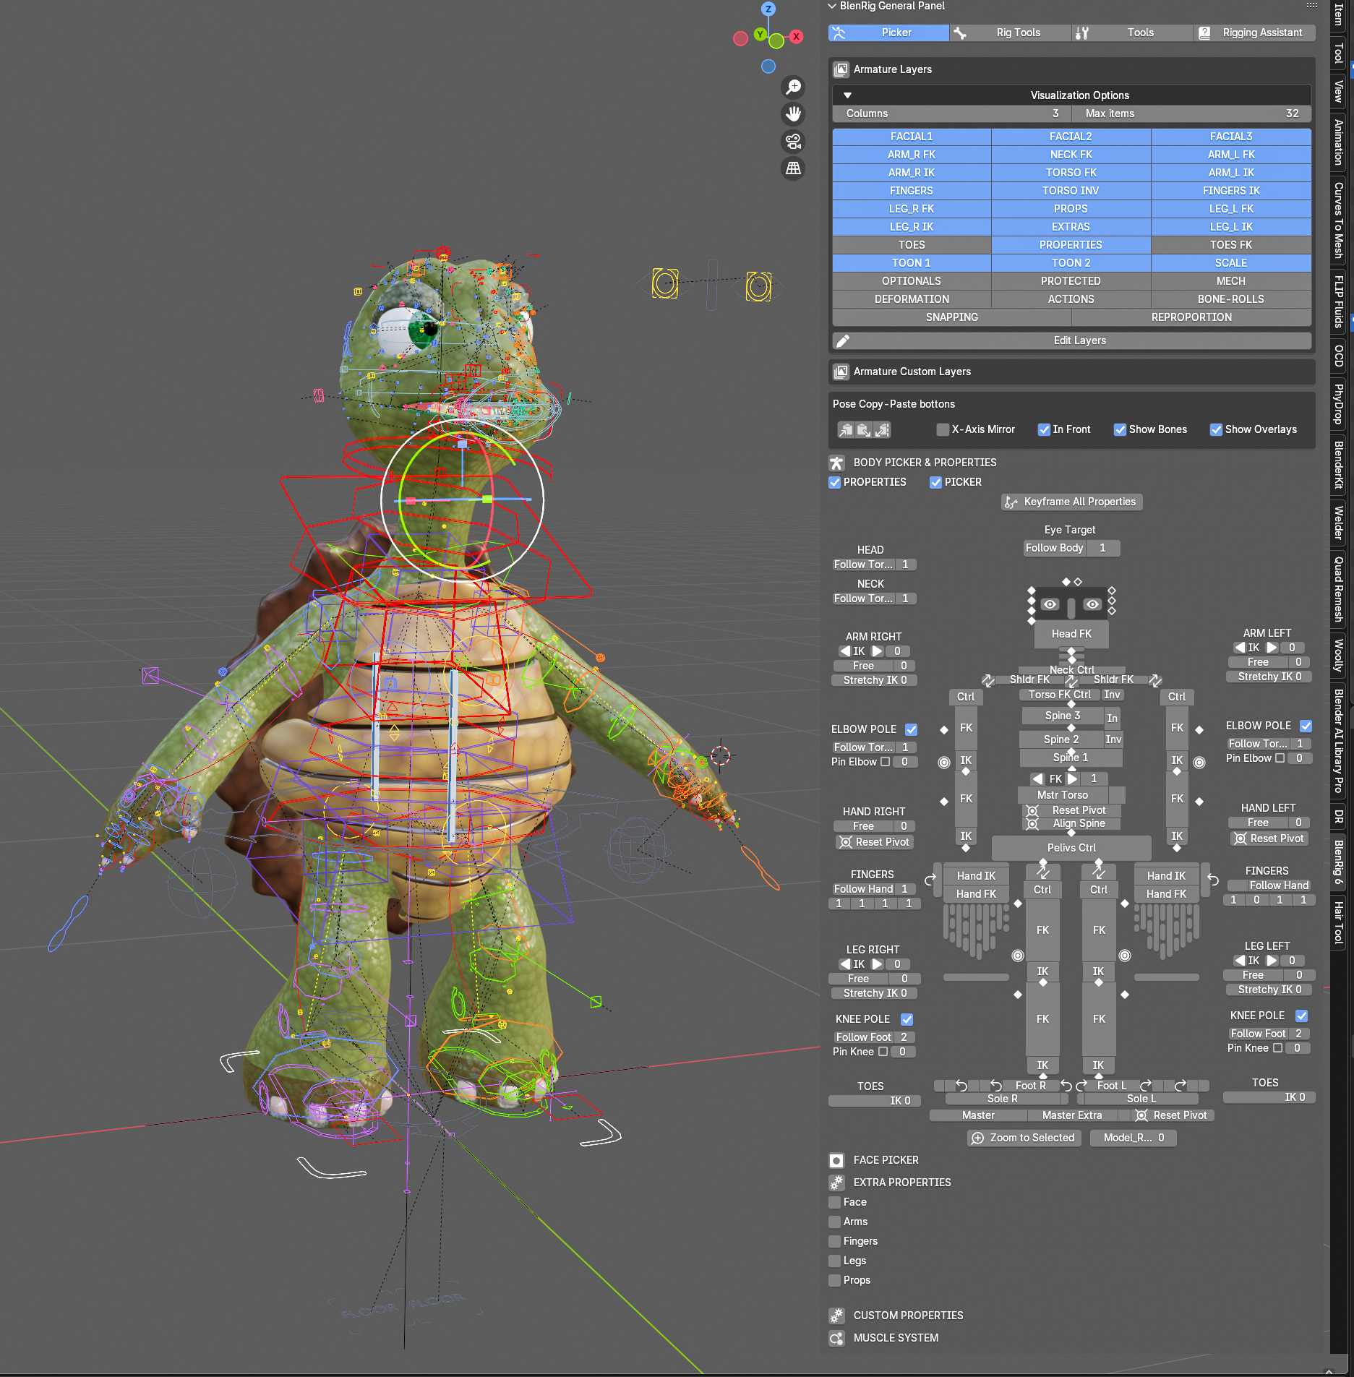Image resolution: width=1354 pixels, height=1377 pixels.
Task: Click the red X axis gizmo
Action: [x=796, y=36]
